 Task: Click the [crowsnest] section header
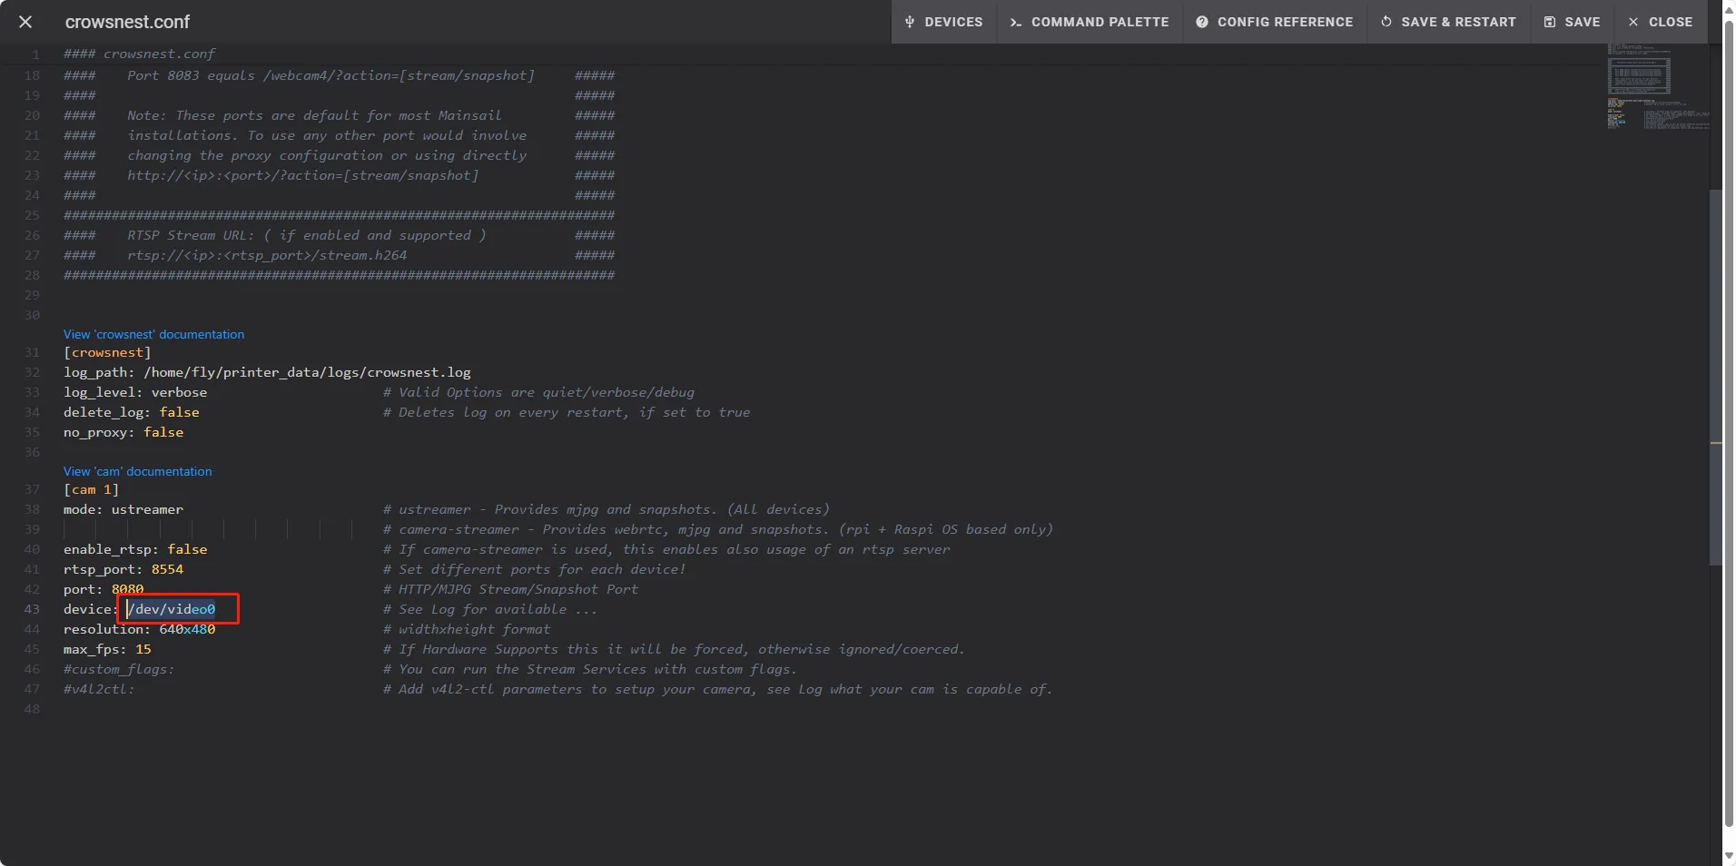pyautogui.click(x=107, y=352)
